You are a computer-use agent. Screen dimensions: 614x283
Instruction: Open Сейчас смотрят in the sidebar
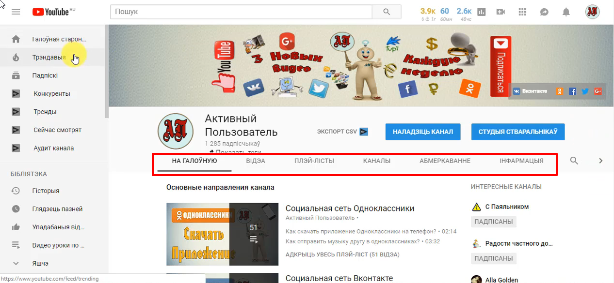point(52,130)
